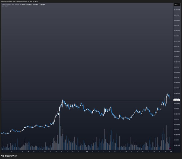Click the 0.008000 price axis label
The image size is (182, 159).
coord(177,72)
